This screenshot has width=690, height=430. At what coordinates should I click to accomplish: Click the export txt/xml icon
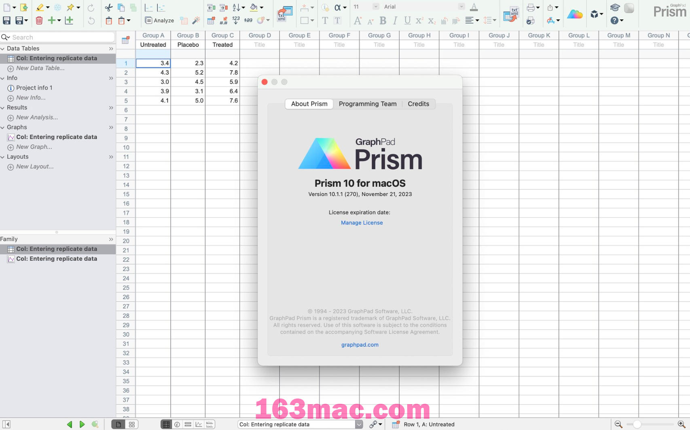pos(511,14)
